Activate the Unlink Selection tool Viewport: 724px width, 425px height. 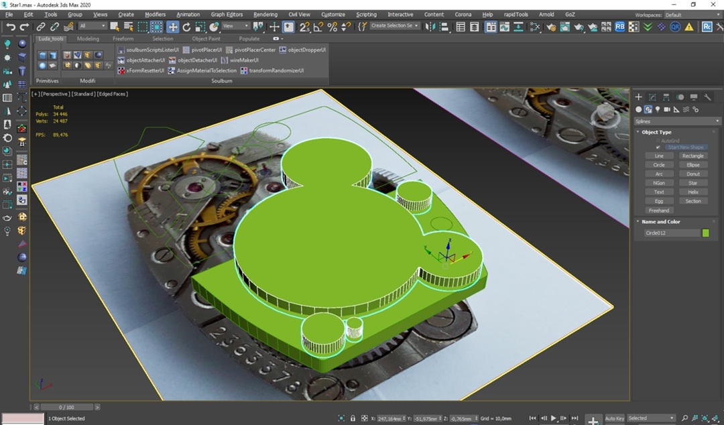(54, 27)
